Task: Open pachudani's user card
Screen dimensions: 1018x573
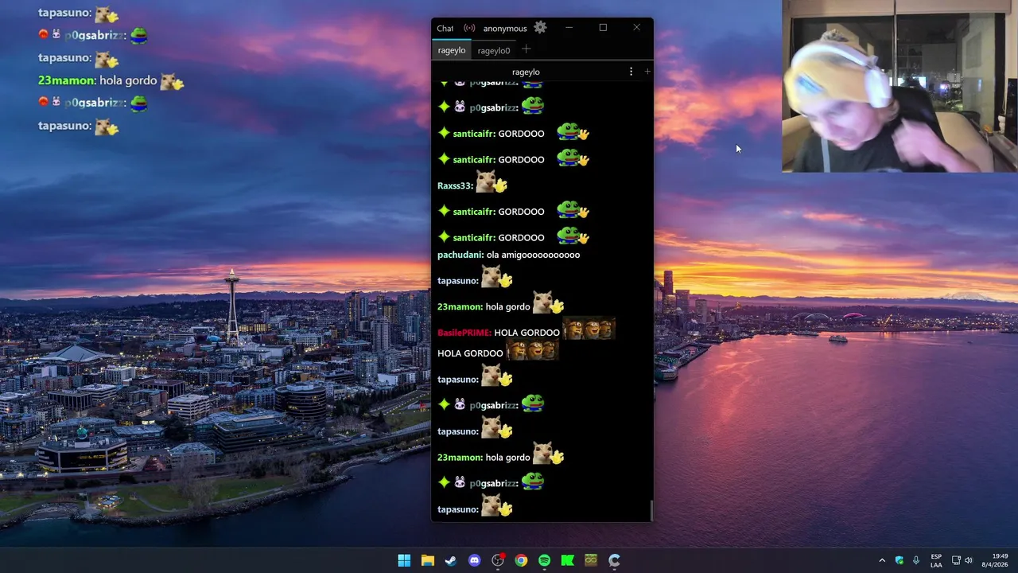Action: tap(459, 255)
